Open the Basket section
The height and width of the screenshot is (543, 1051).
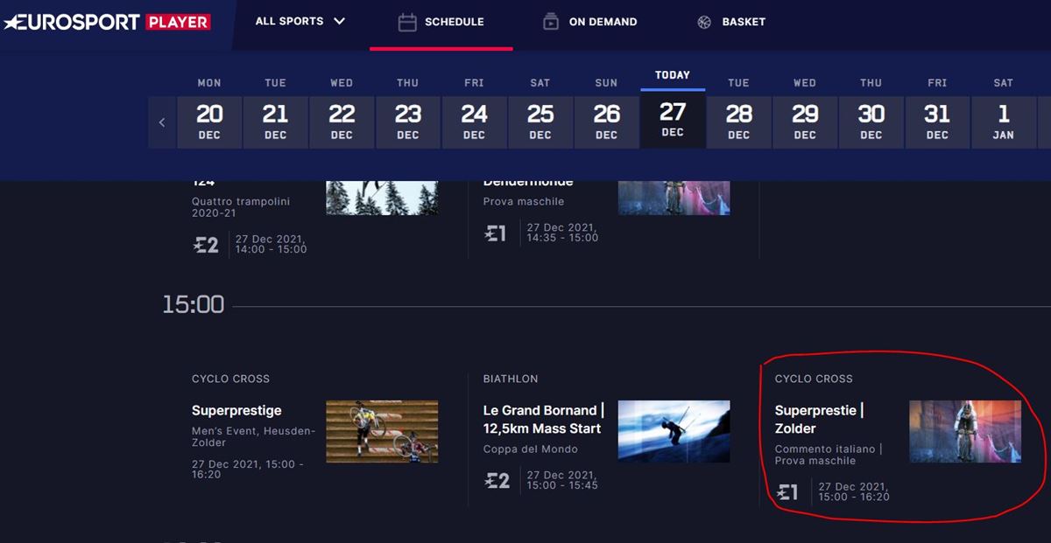pos(731,22)
